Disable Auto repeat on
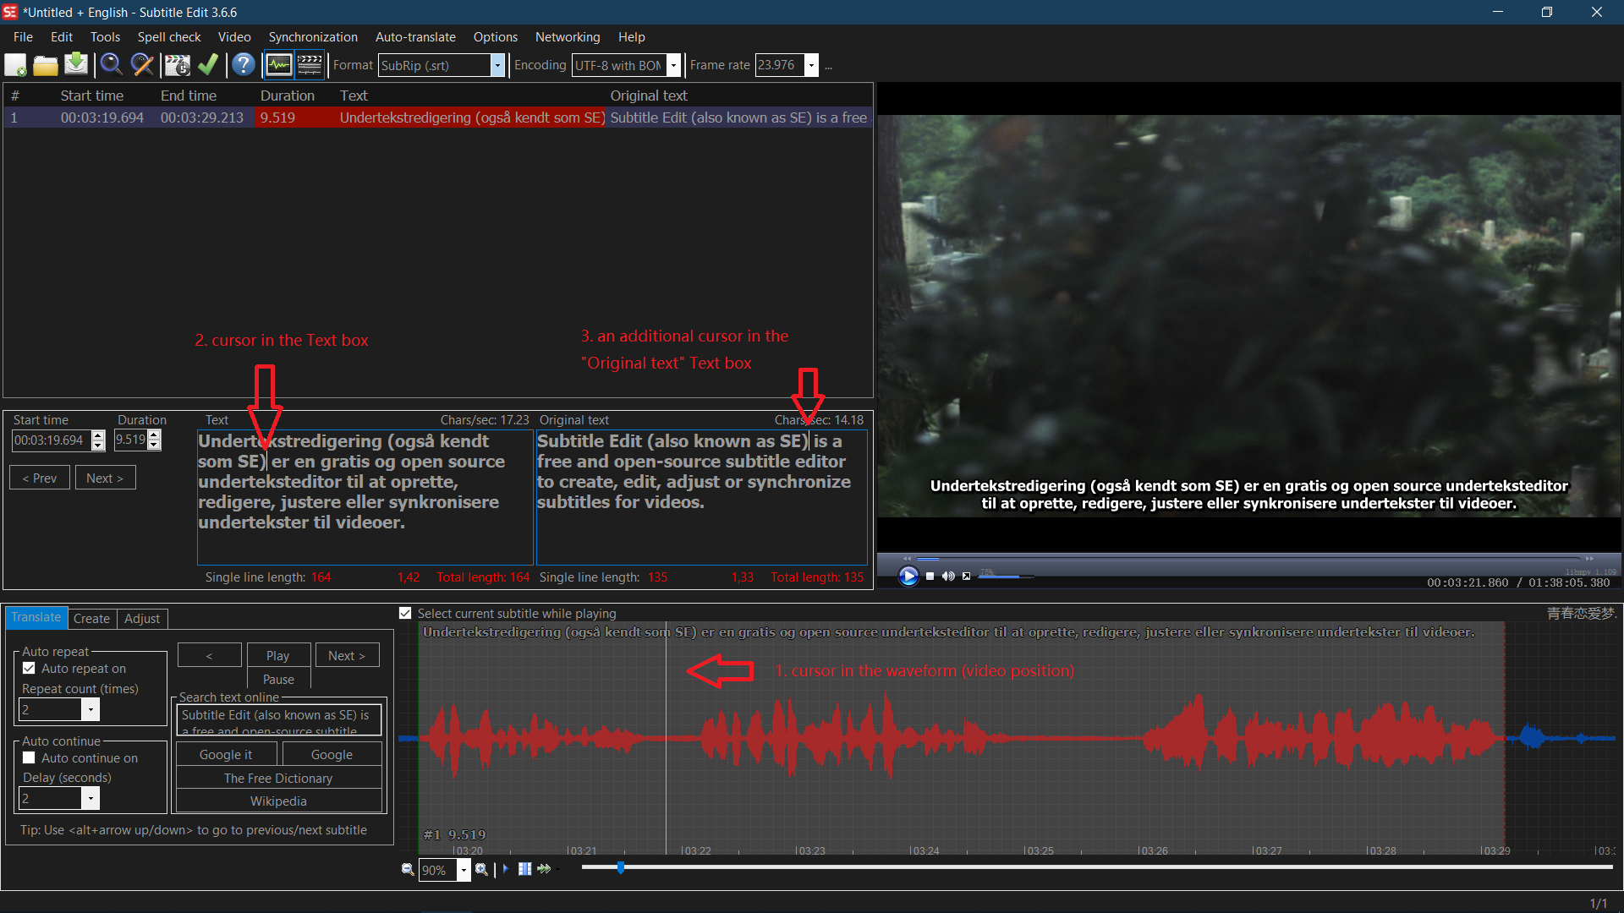This screenshot has height=913, width=1624. tap(30, 668)
